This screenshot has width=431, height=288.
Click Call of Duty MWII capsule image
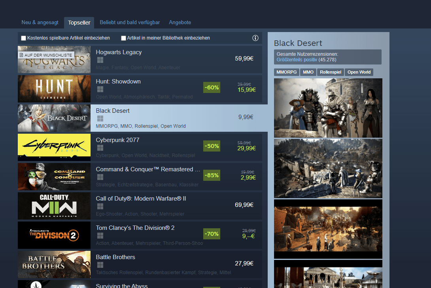(54, 206)
